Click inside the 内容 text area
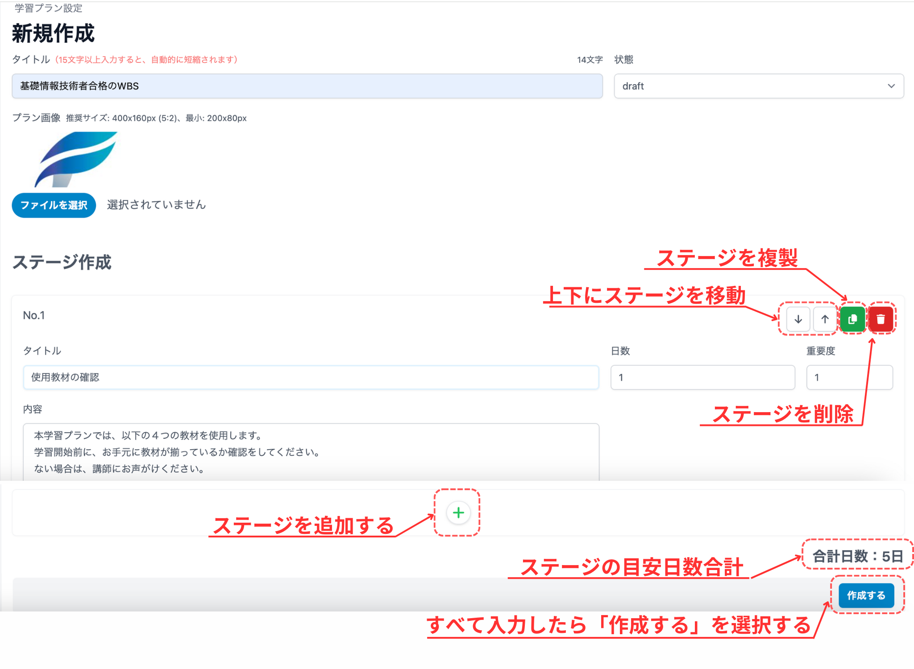The height and width of the screenshot is (669, 914). tap(311, 451)
